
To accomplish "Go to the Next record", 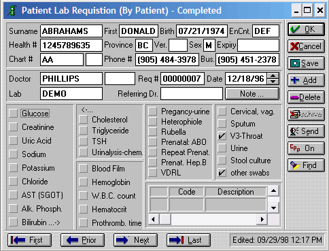I will pos(135,240).
